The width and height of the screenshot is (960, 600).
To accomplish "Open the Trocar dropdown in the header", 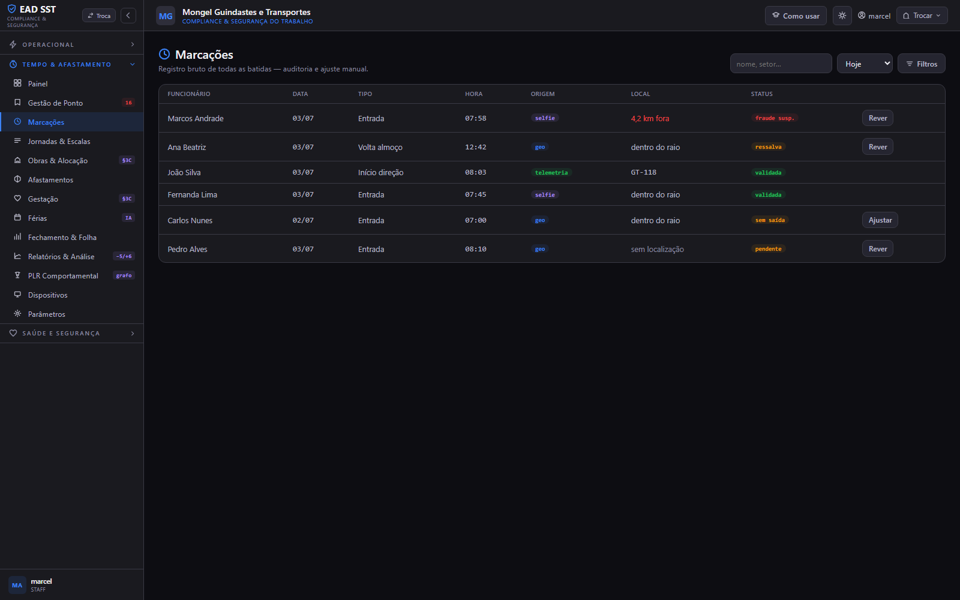I will (x=922, y=16).
